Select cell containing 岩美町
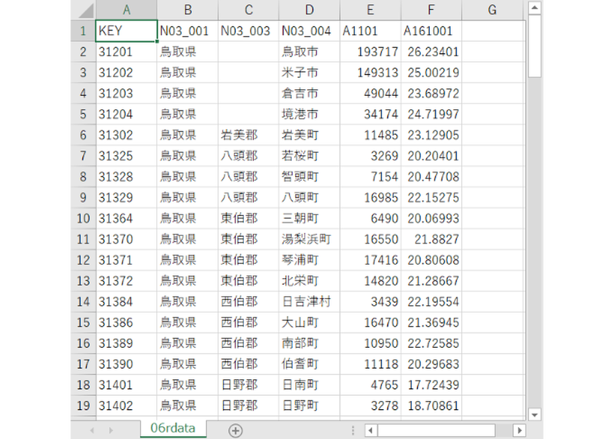The height and width of the screenshot is (439, 614). [x=310, y=135]
